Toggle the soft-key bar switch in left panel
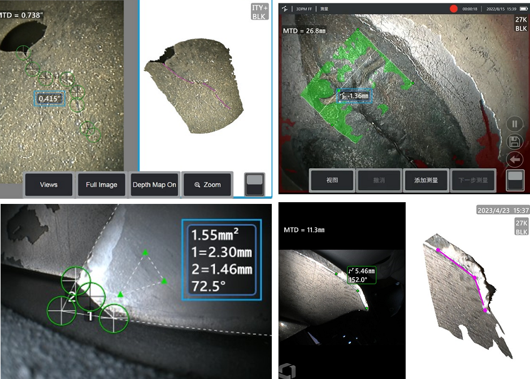Screen dimensions: 530x379 tap(254, 184)
